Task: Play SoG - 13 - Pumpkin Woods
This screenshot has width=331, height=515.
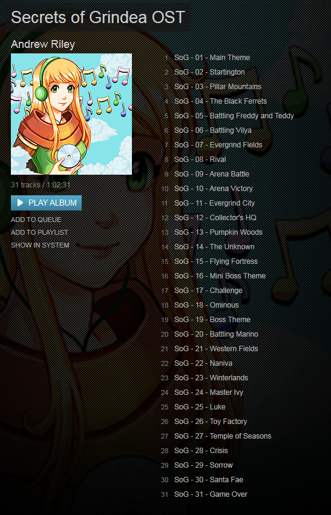Action: tap(218, 232)
